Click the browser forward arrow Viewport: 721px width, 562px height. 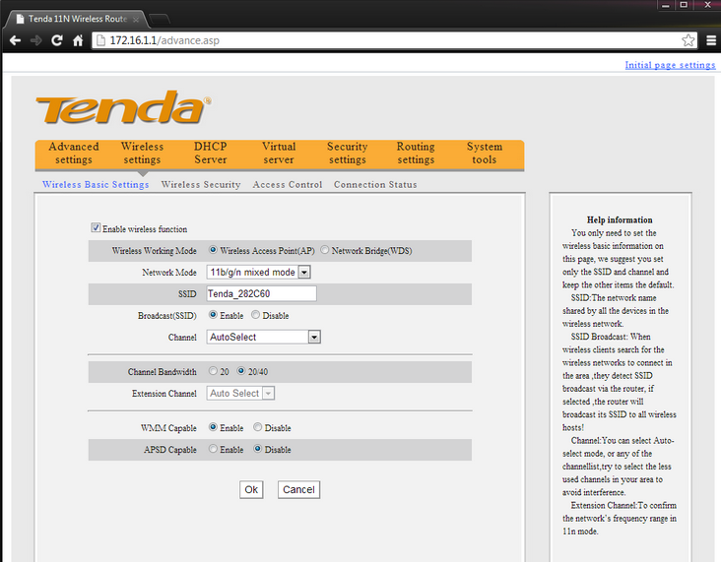point(35,40)
